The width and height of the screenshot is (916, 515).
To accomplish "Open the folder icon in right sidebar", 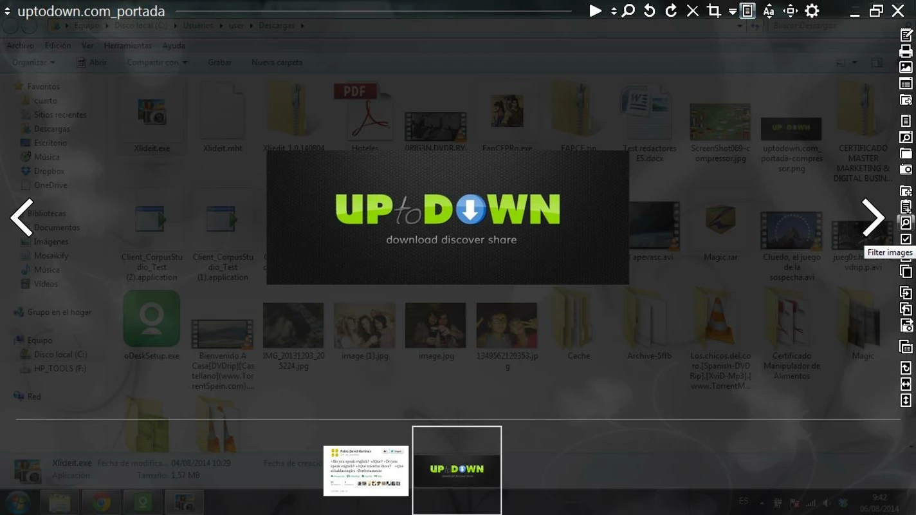I will 906,153.
